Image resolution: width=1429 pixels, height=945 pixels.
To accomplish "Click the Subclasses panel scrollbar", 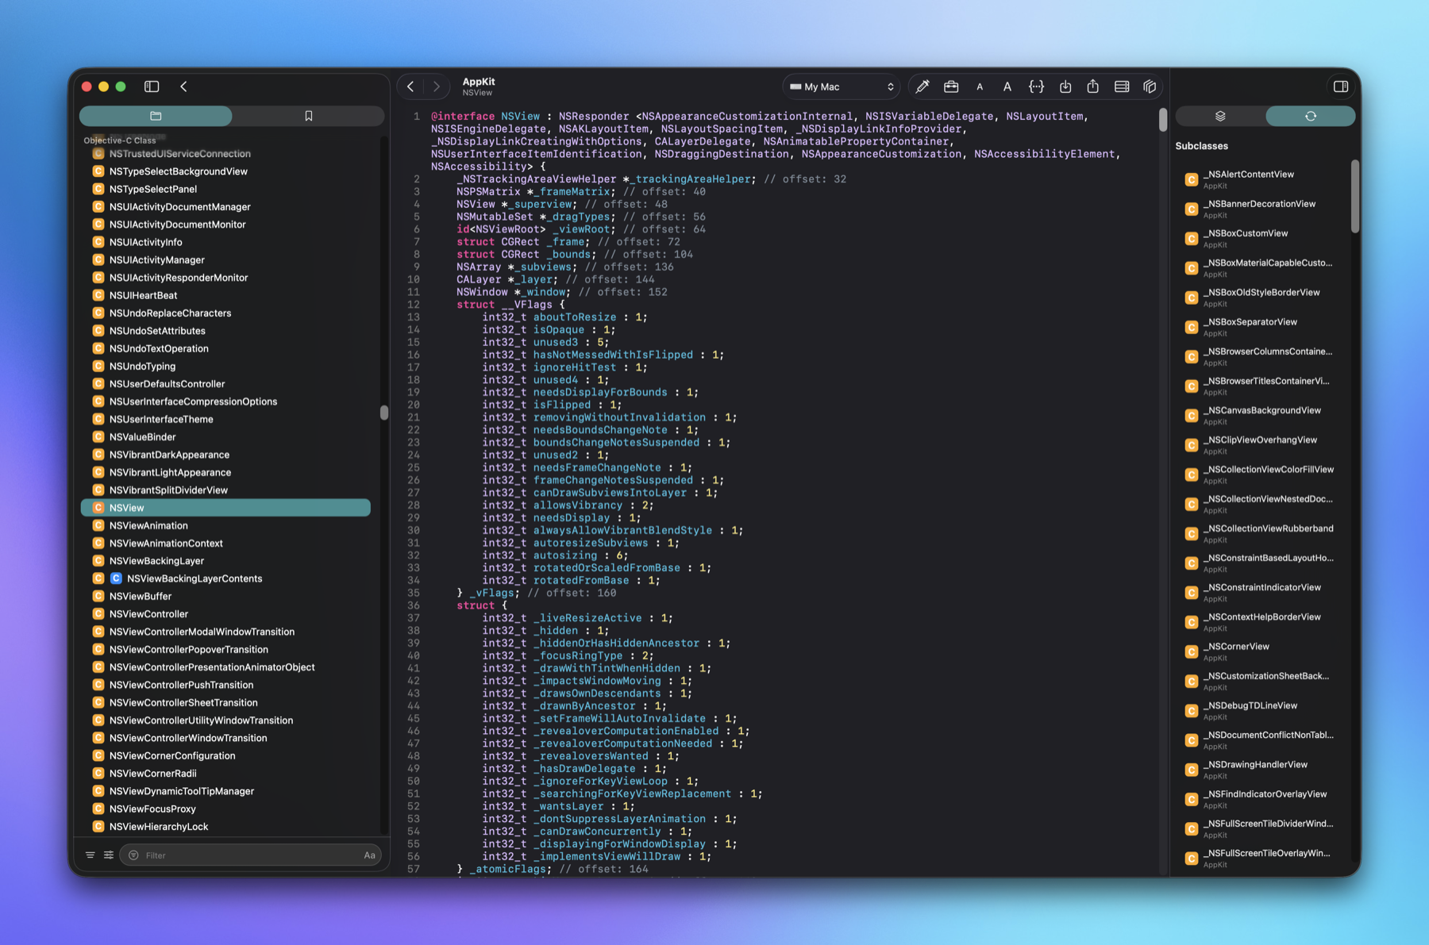I will pos(1355,196).
